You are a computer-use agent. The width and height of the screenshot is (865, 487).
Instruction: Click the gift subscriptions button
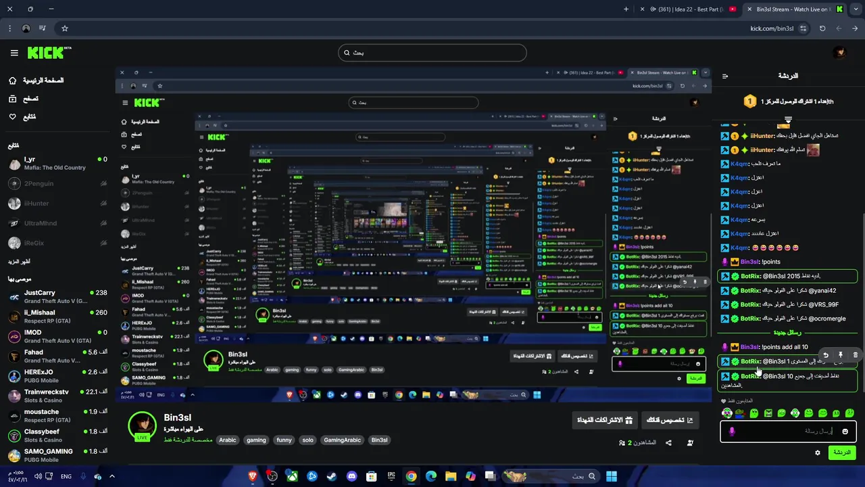[x=604, y=420]
